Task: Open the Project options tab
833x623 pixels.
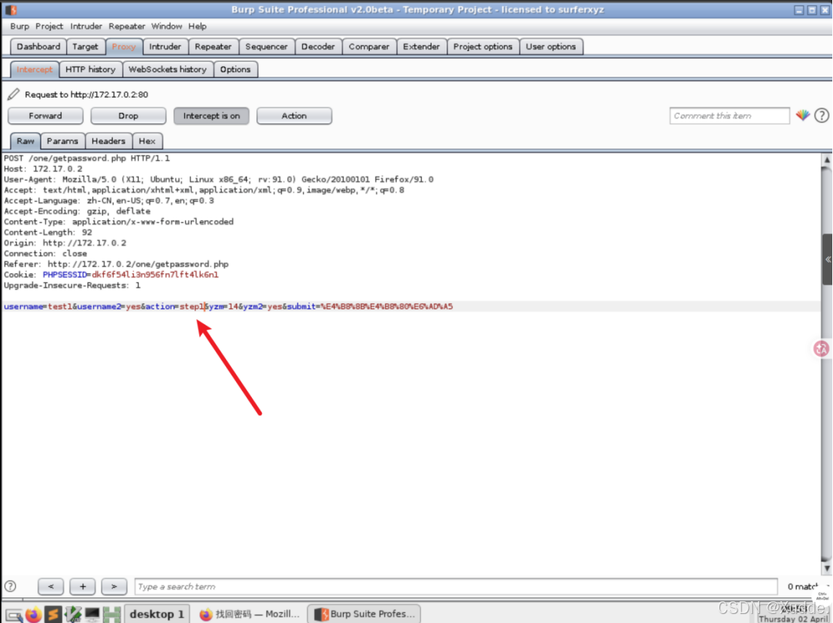Action: click(483, 47)
